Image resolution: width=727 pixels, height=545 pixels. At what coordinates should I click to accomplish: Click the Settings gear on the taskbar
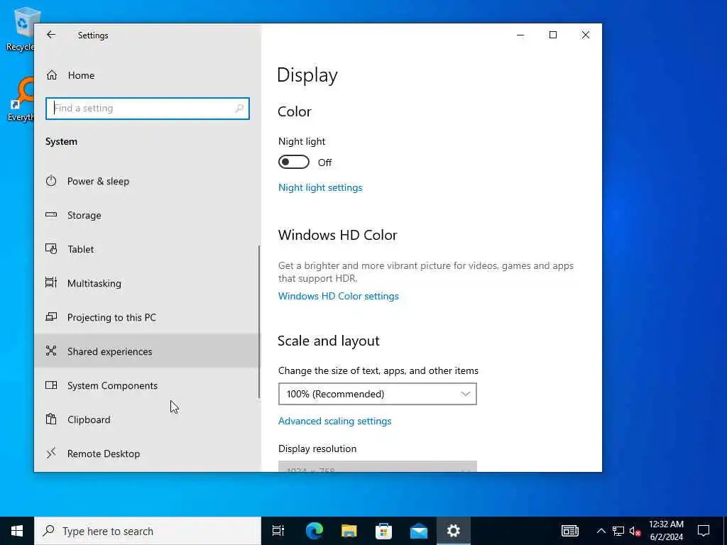click(x=454, y=531)
